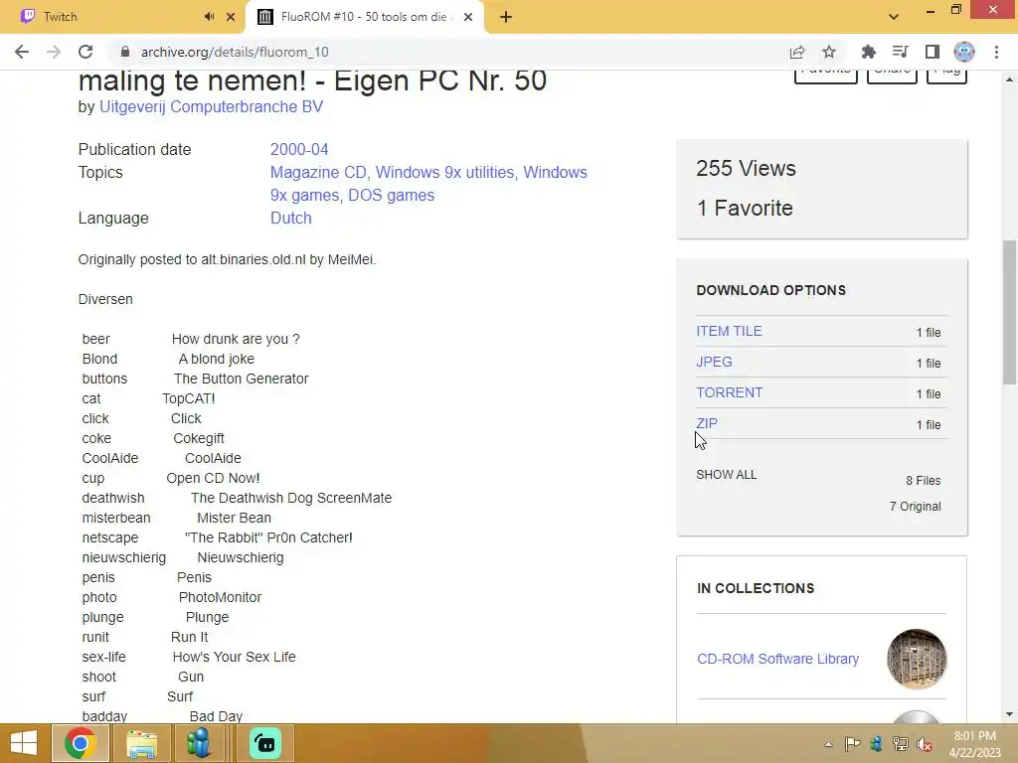The width and height of the screenshot is (1018, 763).
Task: Open Chrome from the taskbar
Action: [x=80, y=743]
